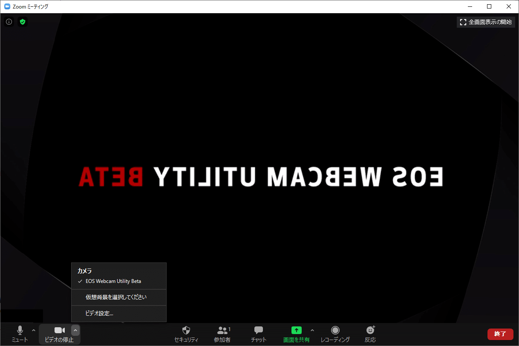Select EOS Webcam Utility Beta camera
Viewport: 519px width, 346px height.
point(119,281)
